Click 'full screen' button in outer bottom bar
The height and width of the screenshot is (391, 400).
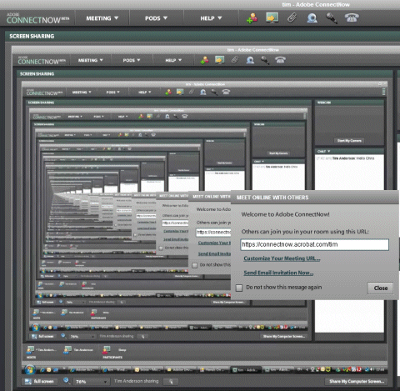(40, 382)
